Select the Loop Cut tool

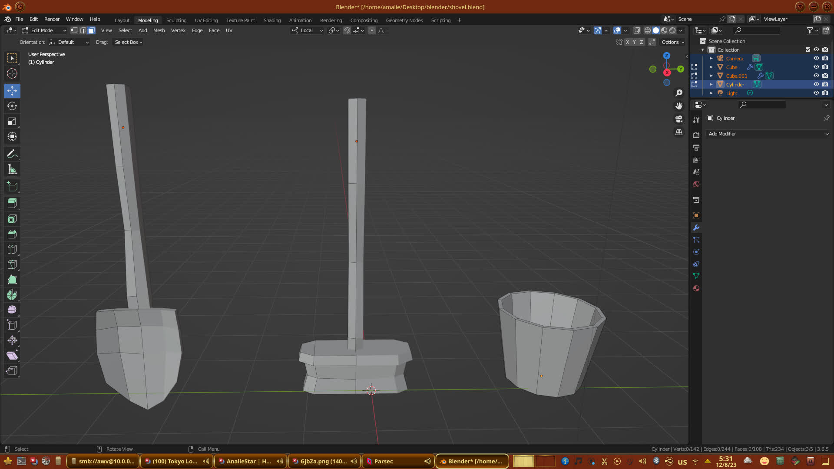[12, 249]
